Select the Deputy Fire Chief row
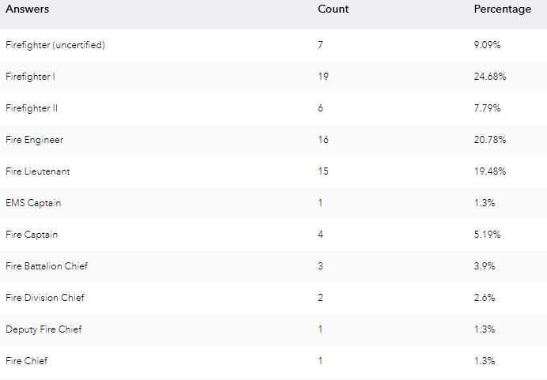 click(x=43, y=329)
